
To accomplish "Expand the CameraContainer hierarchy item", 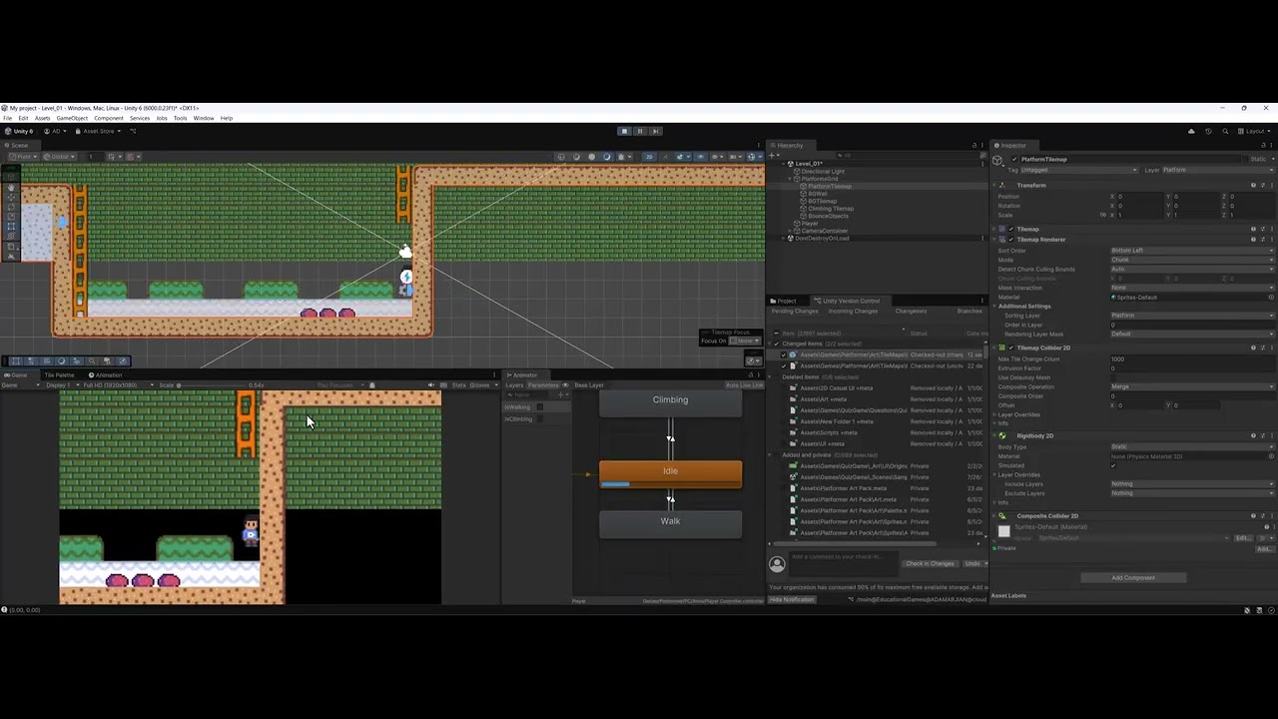I will 790,231.
